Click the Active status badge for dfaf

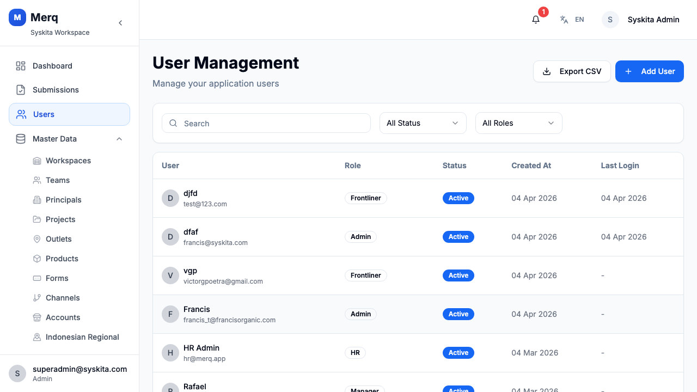point(458,237)
